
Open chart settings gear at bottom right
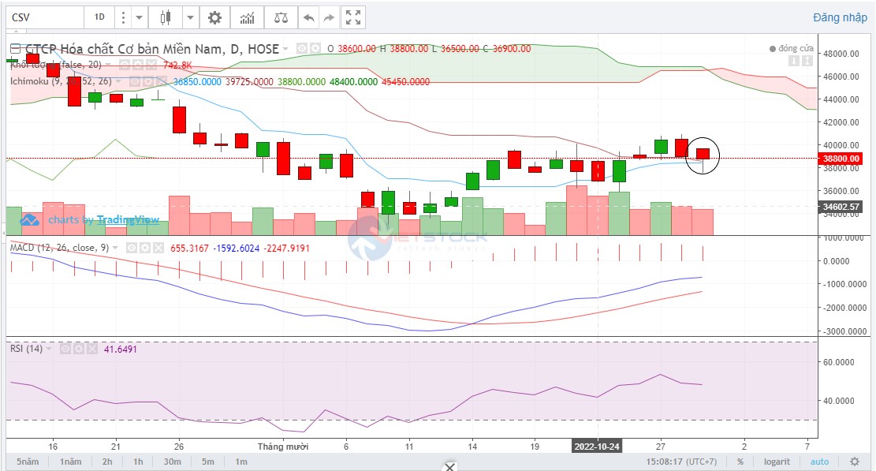(854, 462)
